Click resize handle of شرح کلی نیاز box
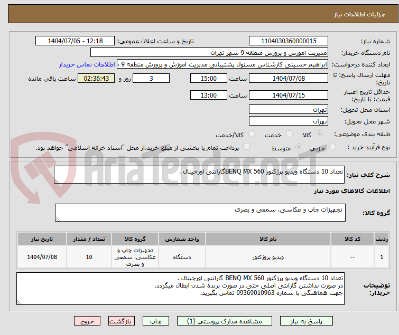The image size is (399, 335). point(57,181)
